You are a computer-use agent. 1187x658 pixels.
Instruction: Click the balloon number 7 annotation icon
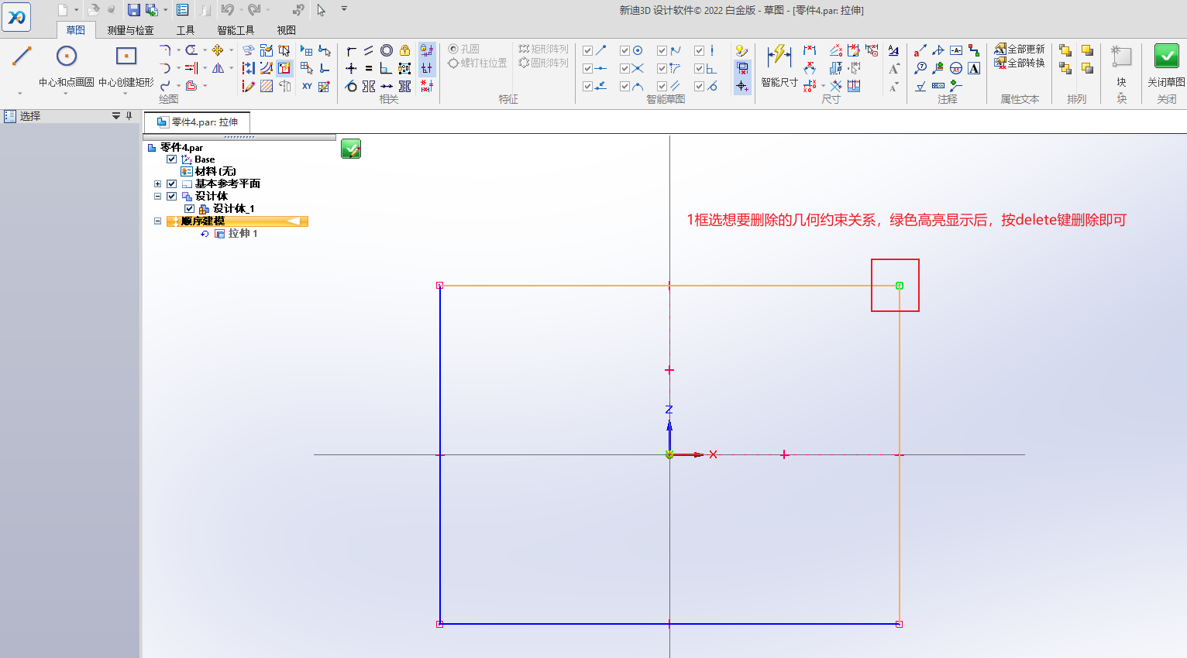(x=920, y=68)
